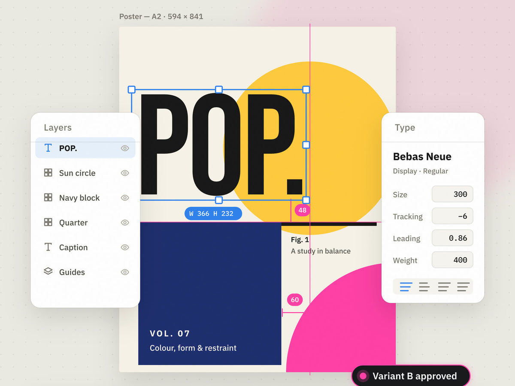The image size is (515, 386).
Task: Click the top-center selection handle of POP.
Action: tap(219, 90)
